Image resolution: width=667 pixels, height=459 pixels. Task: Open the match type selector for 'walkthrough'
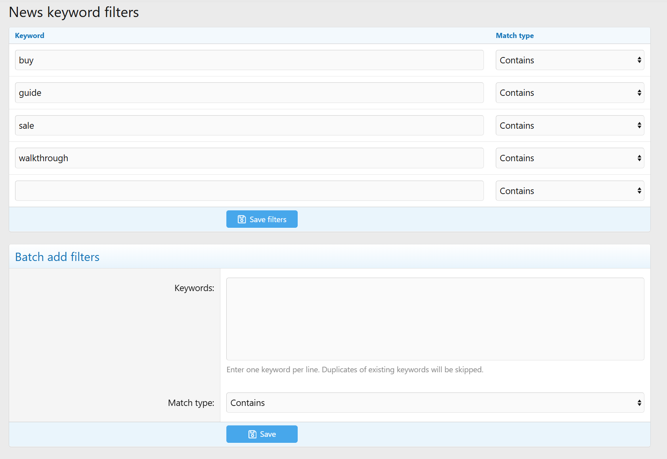570,158
